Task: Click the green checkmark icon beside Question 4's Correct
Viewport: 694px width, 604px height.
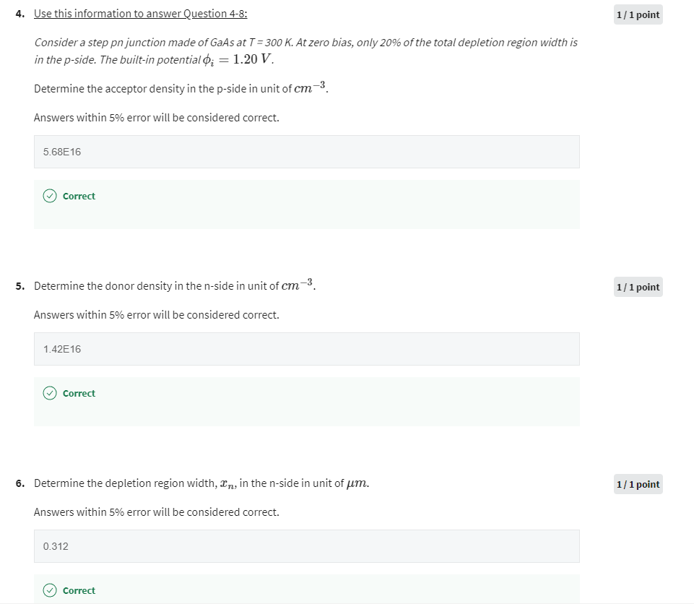Action: point(48,196)
